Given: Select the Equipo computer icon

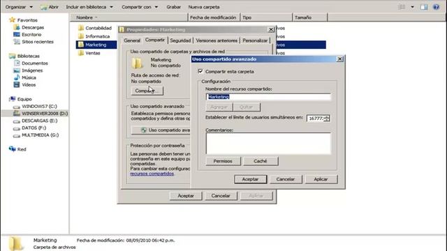Looking at the screenshot, I should 12,99.
